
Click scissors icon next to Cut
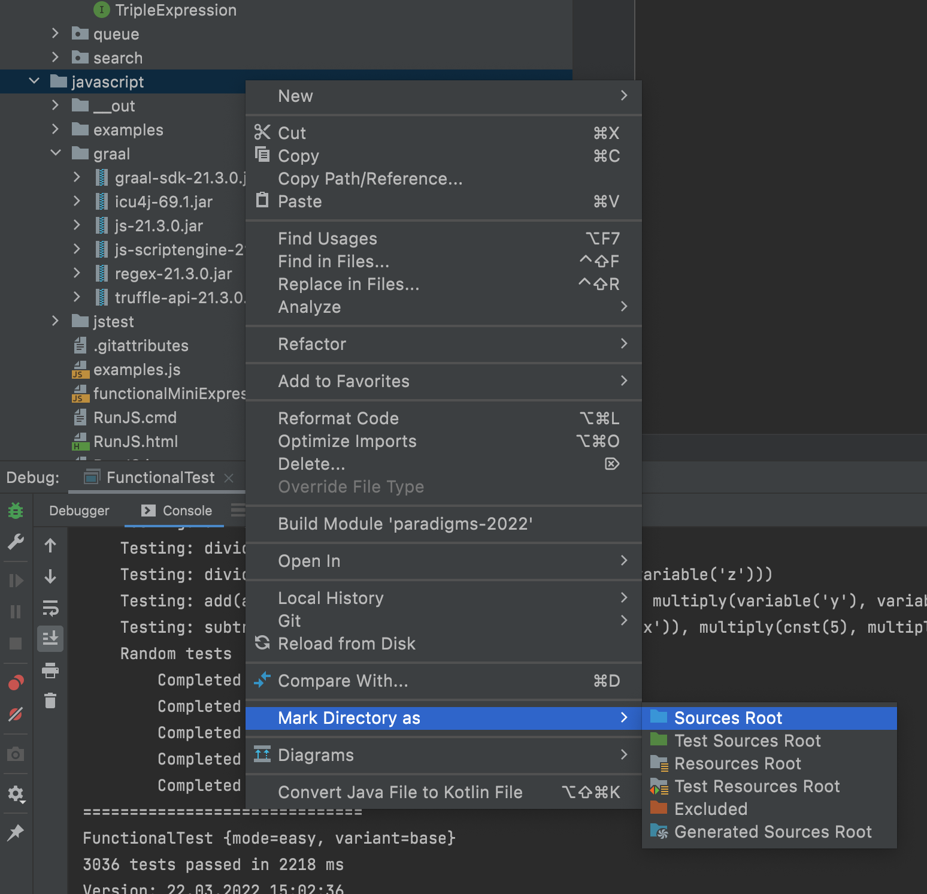point(262,132)
